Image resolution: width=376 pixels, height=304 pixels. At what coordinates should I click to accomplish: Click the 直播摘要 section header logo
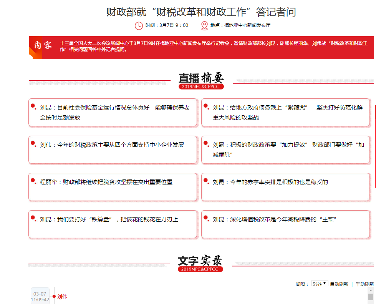[x=201, y=80]
